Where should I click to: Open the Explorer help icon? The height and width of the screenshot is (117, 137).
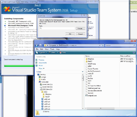pyautogui.click(x=134, y=53)
